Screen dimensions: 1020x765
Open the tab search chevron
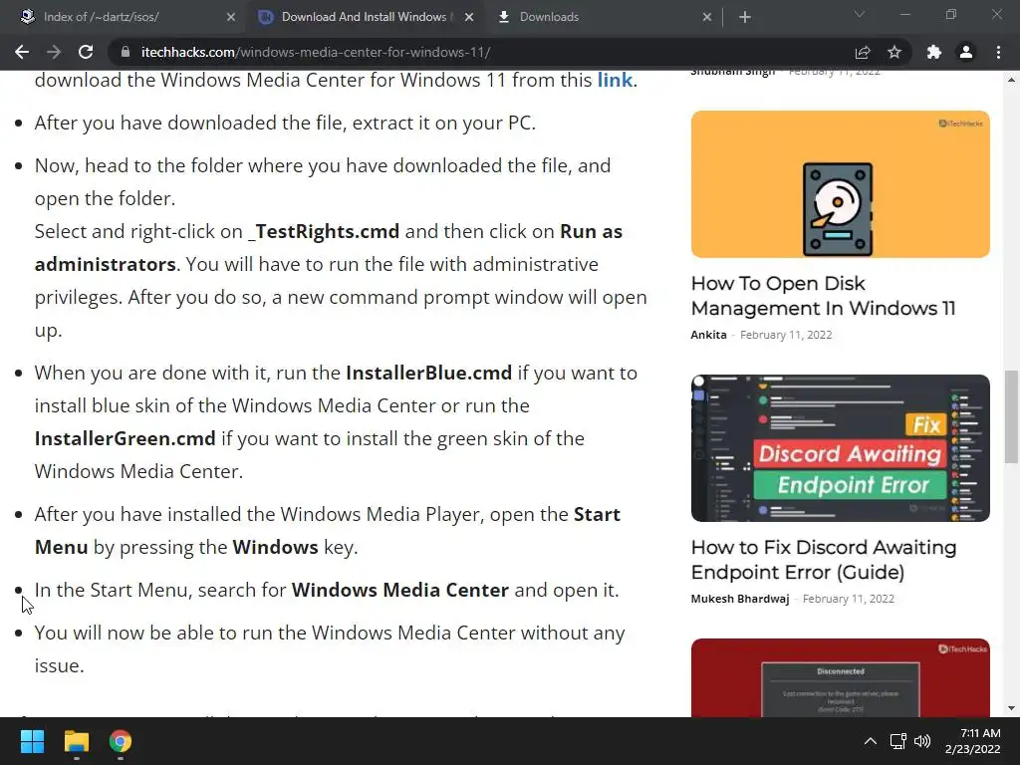860,14
